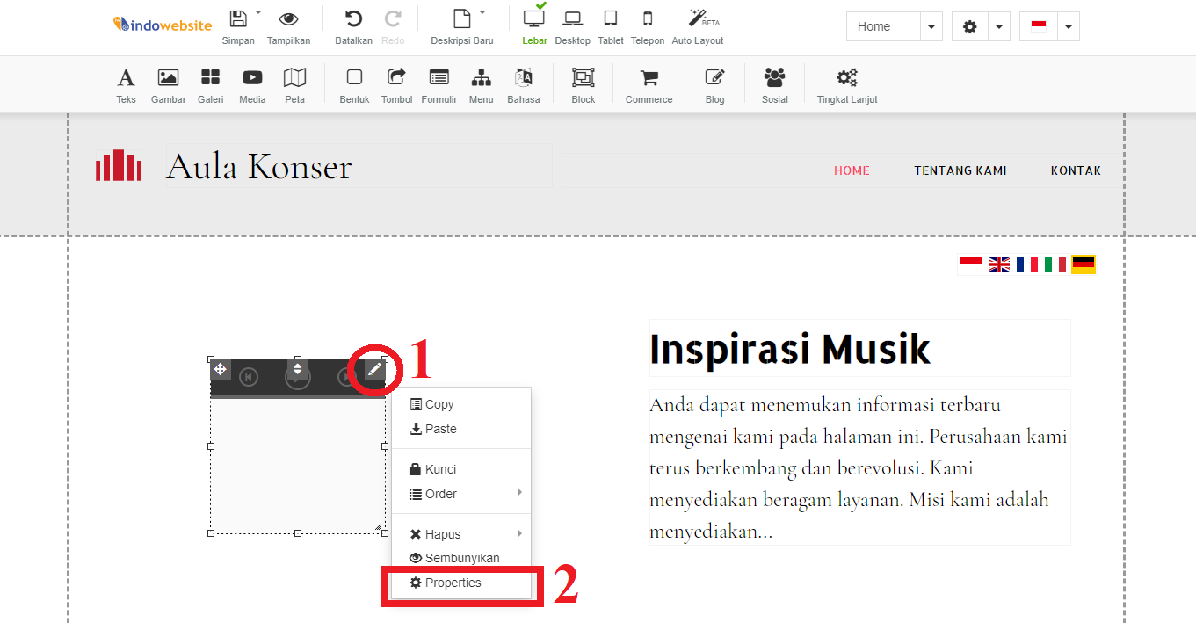Image resolution: width=1196 pixels, height=623 pixels.
Task: Open the Formulir form builder
Action: [439, 84]
